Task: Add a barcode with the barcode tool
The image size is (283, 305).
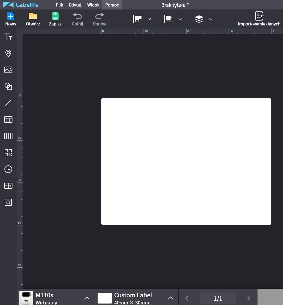Action: click(x=8, y=136)
